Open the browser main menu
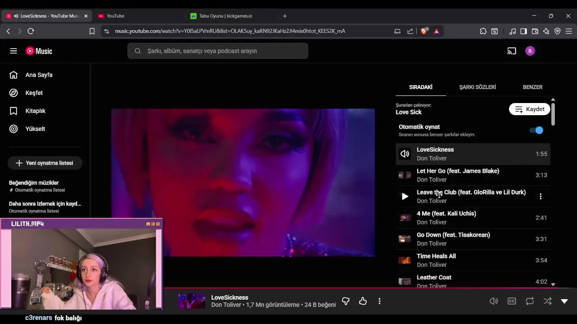Image resolution: width=577 pixels, height=324 pixels. pos(569,31)
